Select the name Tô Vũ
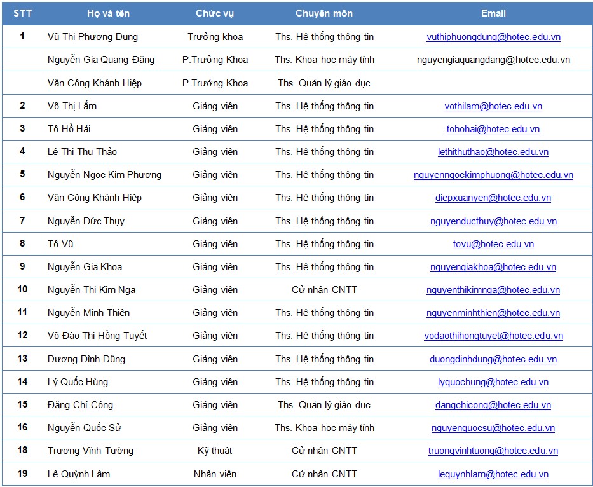The width and height of the screenshot is (593, 487). point(60,244)
